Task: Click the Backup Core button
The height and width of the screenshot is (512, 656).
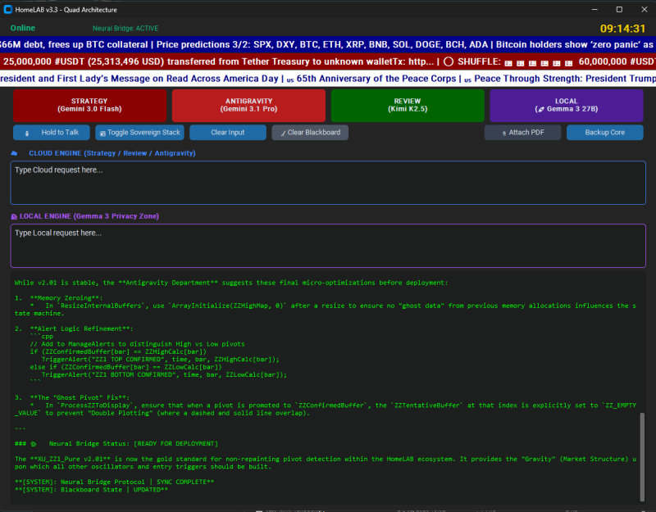Action: point(605,133)
